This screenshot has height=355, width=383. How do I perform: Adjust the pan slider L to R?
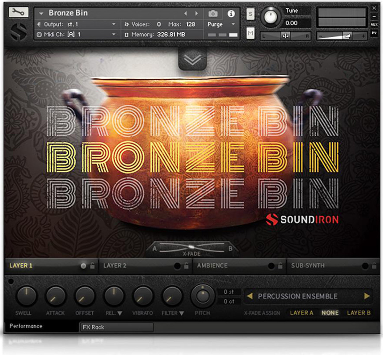(x=285, y=36)
